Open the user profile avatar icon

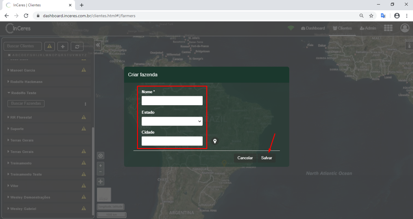405,28
